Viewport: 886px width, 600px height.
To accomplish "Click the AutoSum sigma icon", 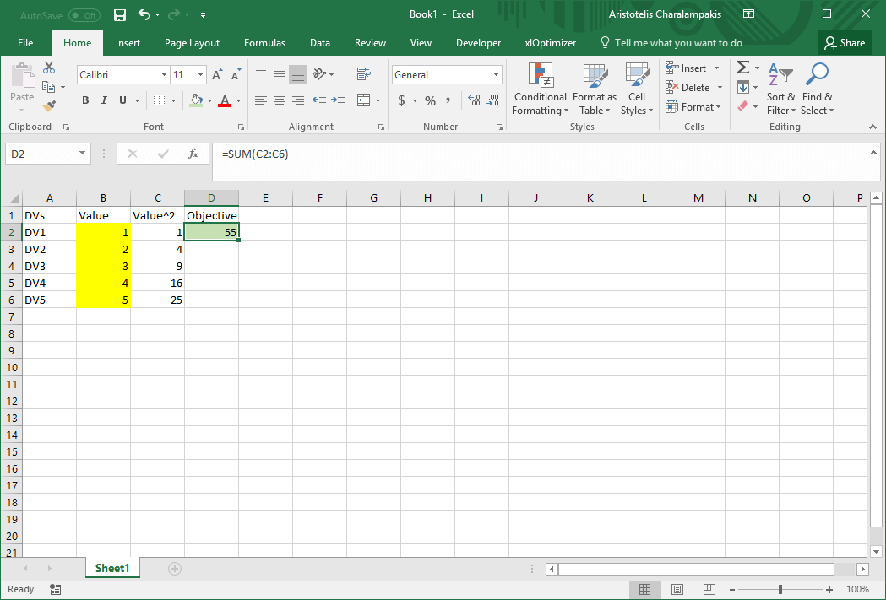I will tap(742, 68).
